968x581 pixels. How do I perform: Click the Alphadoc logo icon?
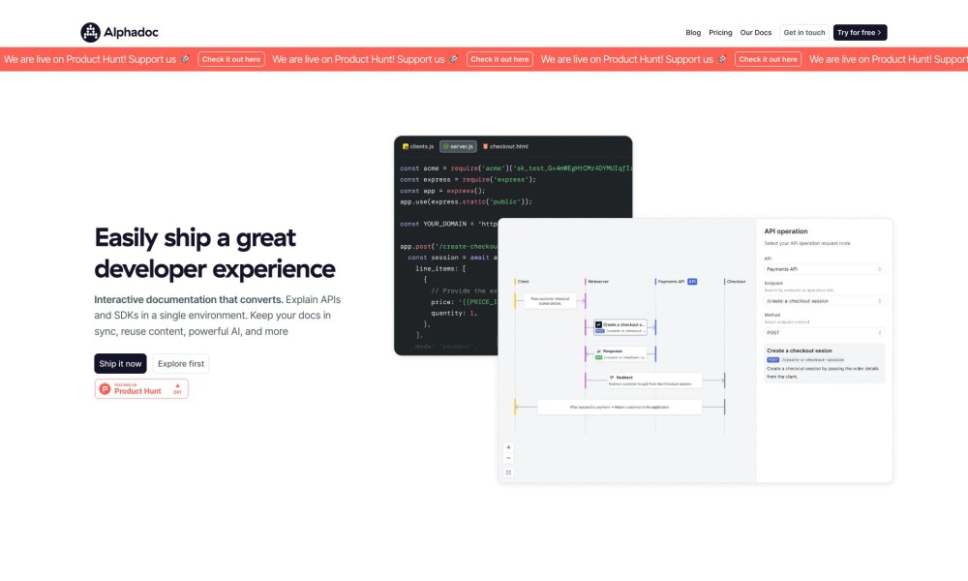coord(90,32)
